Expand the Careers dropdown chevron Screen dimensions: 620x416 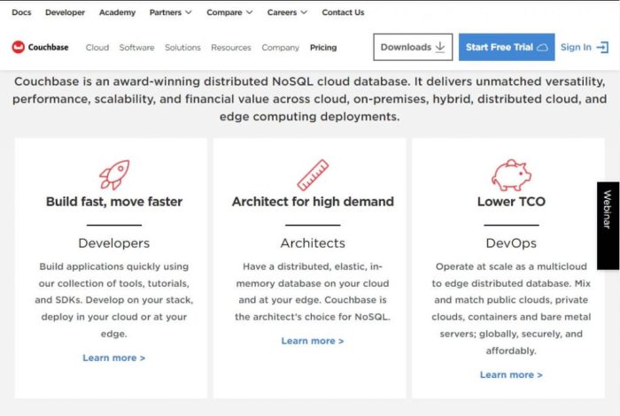tap(304, 12)
